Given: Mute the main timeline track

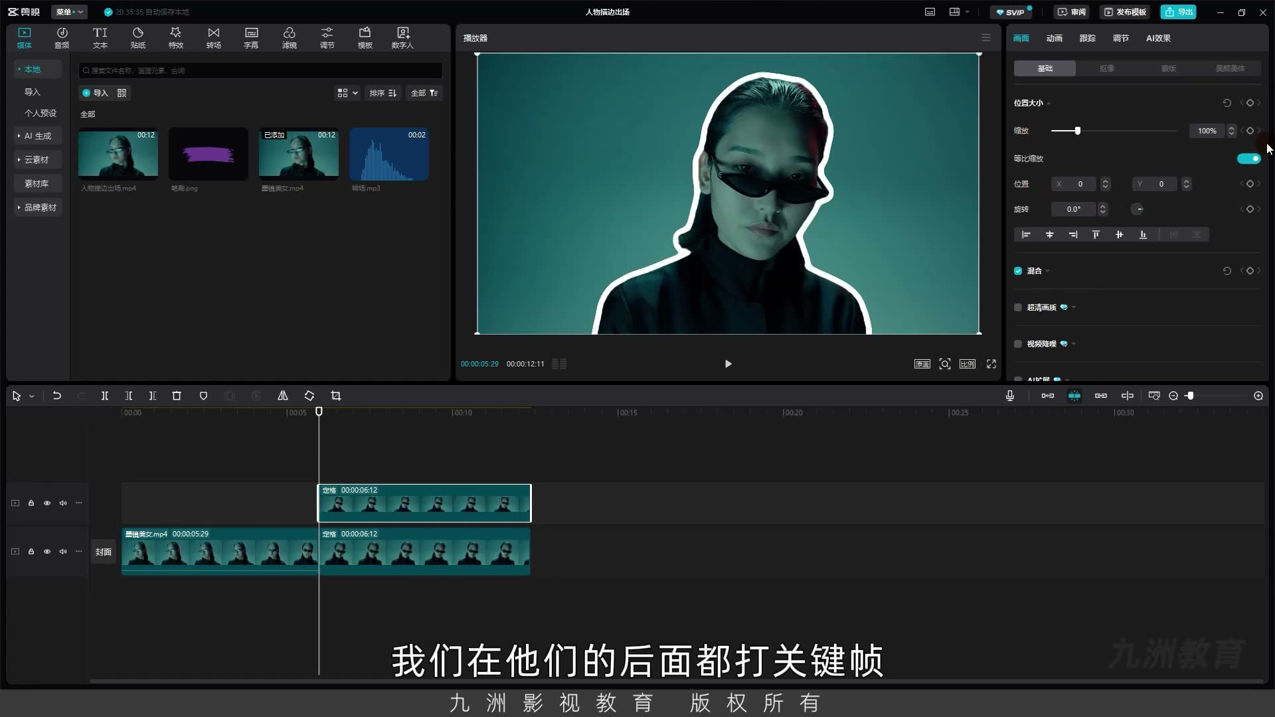Looking at the screenshot, I should click(63, 552).
